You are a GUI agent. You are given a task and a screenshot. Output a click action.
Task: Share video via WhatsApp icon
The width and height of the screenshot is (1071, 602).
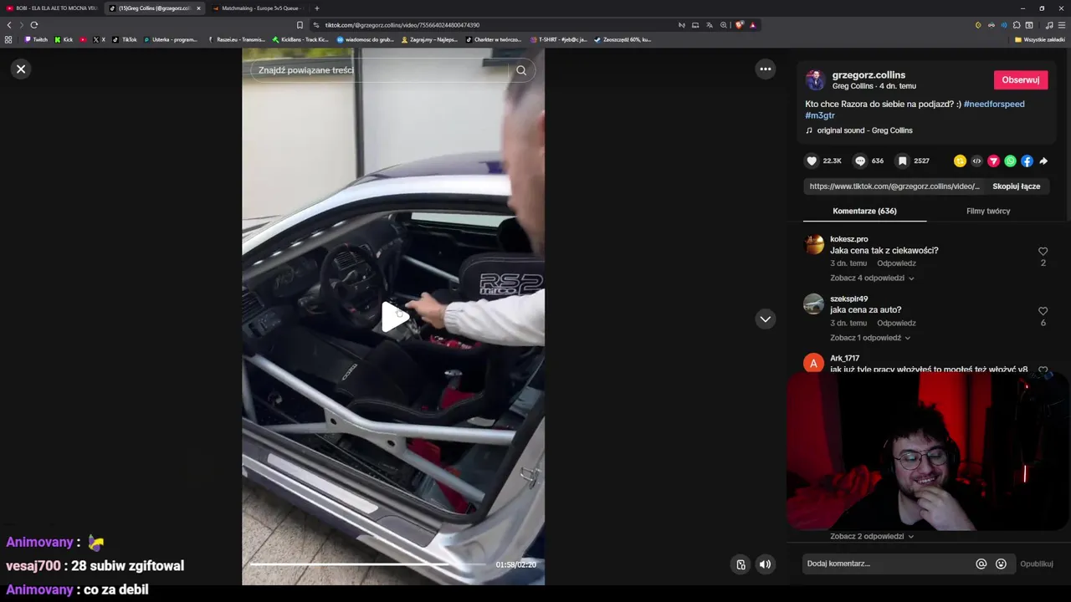[1010, 161]
